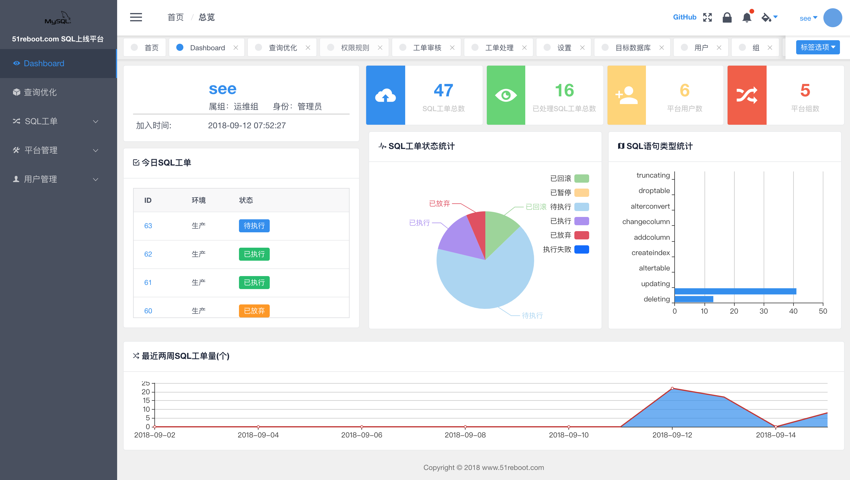Viewport: 850px width, 480px height.
Task: Toggle 待执行 legend in pie chart
Action: (x=570, y=207)
